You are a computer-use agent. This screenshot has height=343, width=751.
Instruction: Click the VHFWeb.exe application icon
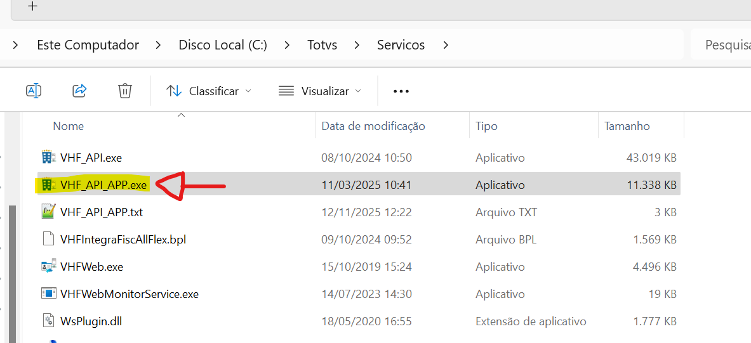(x=48, y=267)
